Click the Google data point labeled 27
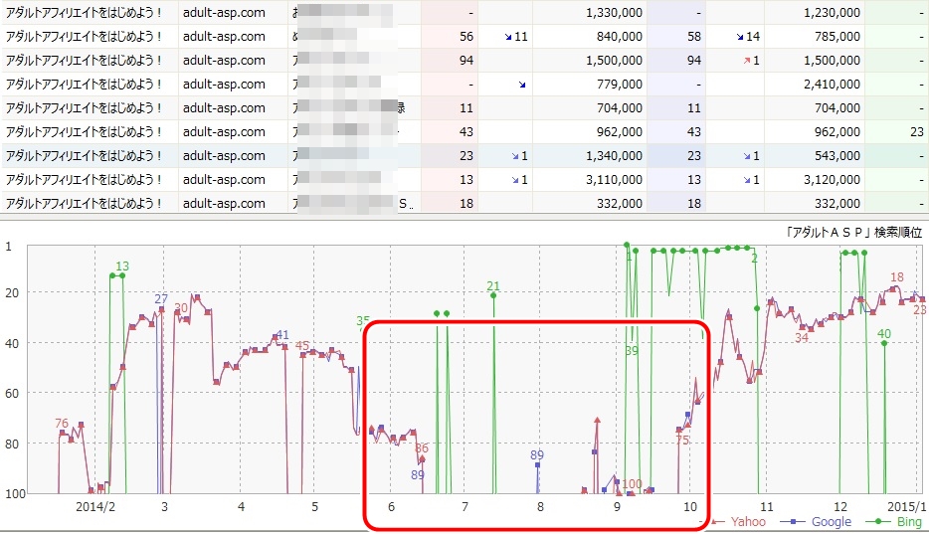 point(161,309)
